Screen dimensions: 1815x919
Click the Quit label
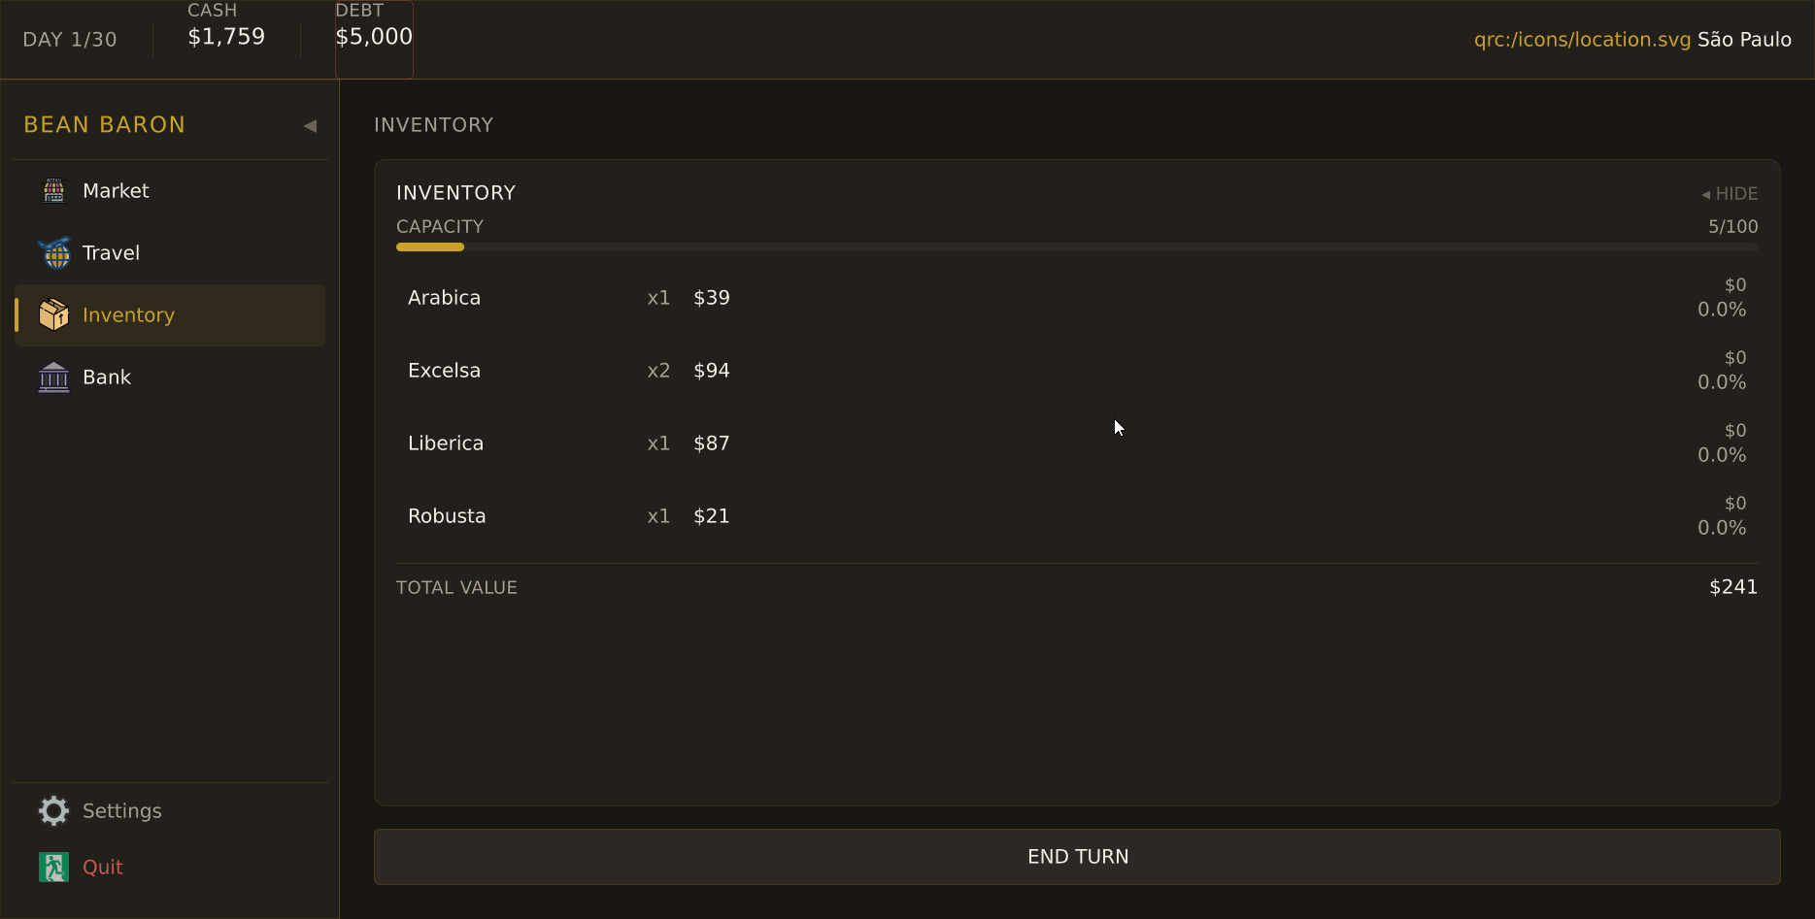(103, 868)
